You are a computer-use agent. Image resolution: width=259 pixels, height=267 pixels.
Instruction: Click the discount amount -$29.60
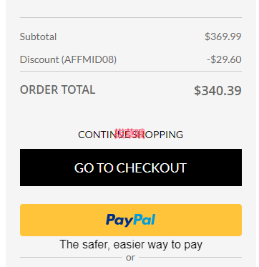(x=224, y=59)
